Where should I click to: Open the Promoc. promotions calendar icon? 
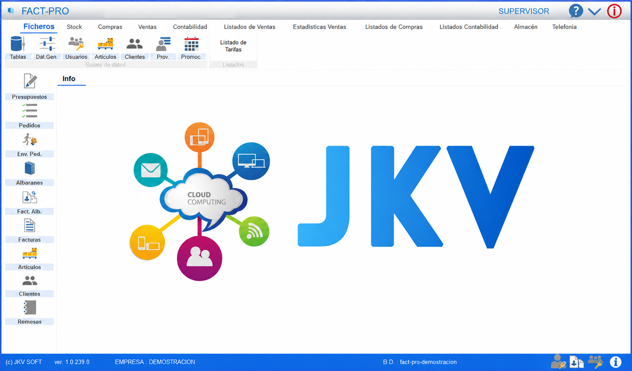point(191,47)
